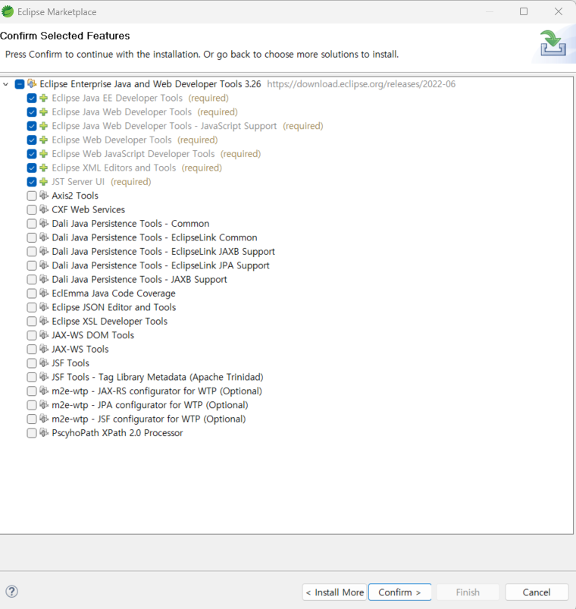This screenshot has width=576, height=609.
Task: Click the feature icon beside m2e-wtp JPA configurator
Action: pyautogui.click(x=44, y=405)
